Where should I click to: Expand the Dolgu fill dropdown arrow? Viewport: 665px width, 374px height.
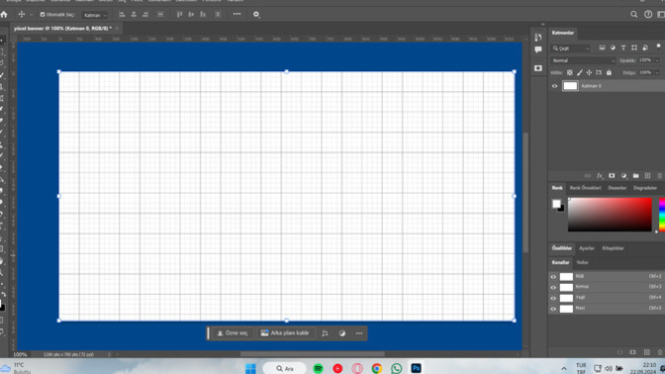click(x=657, y=73)
